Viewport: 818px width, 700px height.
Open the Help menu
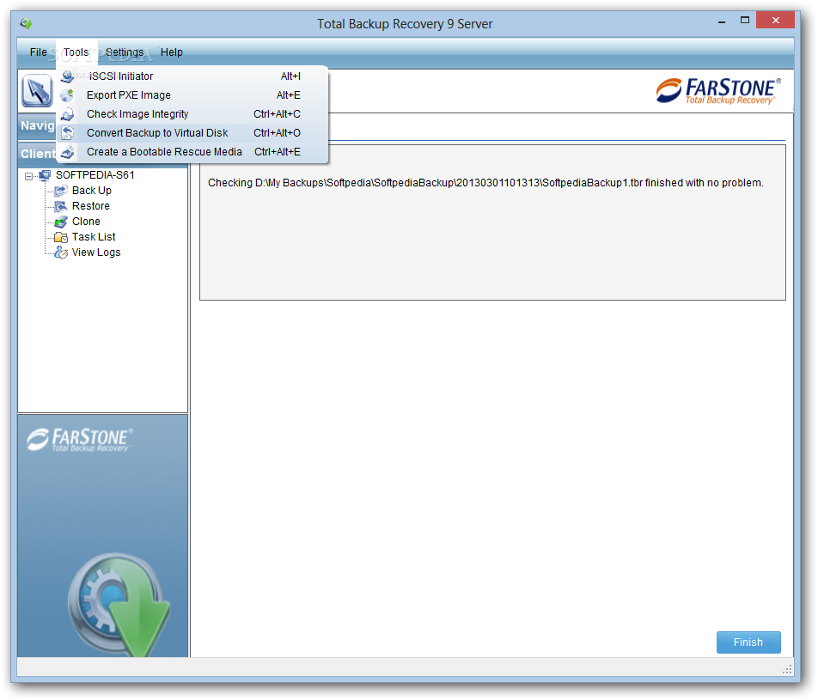pyautogui.click(x=172, y=52)
